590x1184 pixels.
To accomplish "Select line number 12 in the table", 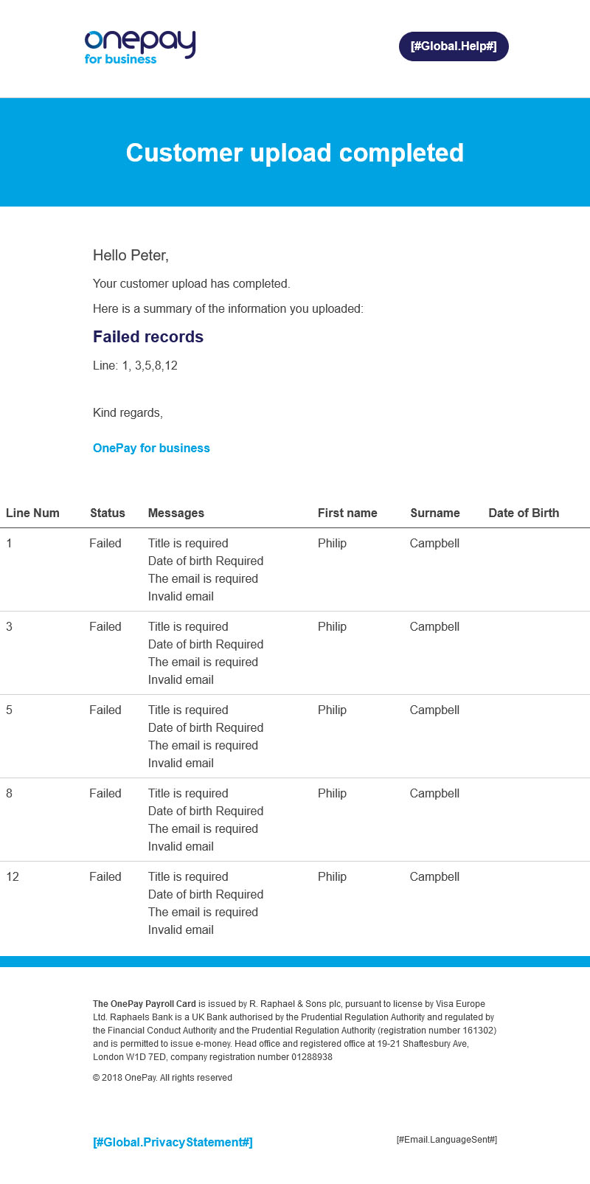I will [x=13, y=876].
